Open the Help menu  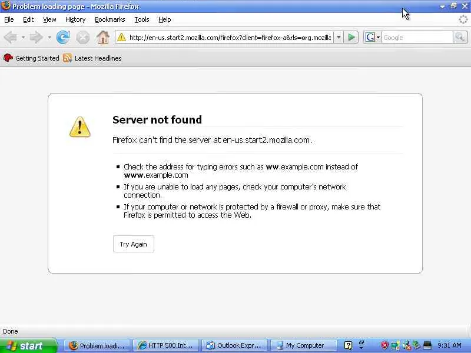coord(165,19)
